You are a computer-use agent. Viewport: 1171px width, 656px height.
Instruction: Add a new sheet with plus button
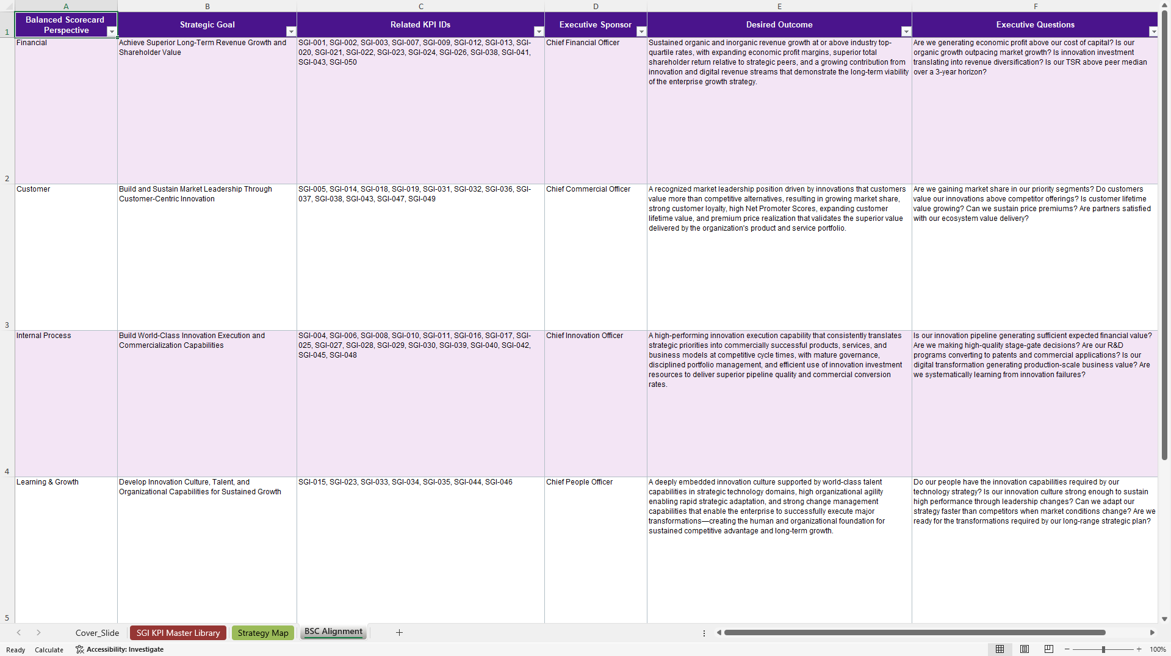click(x=399, y=633)
